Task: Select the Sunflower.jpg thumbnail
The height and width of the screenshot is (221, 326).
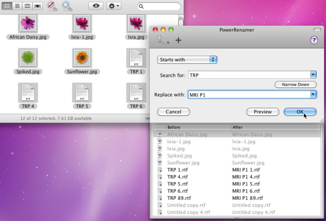Action: [82, 58]
